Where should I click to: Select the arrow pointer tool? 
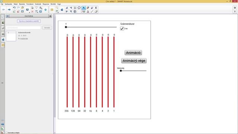(84, 8)
